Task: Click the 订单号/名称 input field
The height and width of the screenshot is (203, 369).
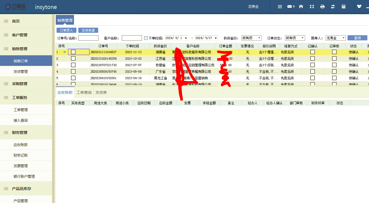Action: point(88,38)
